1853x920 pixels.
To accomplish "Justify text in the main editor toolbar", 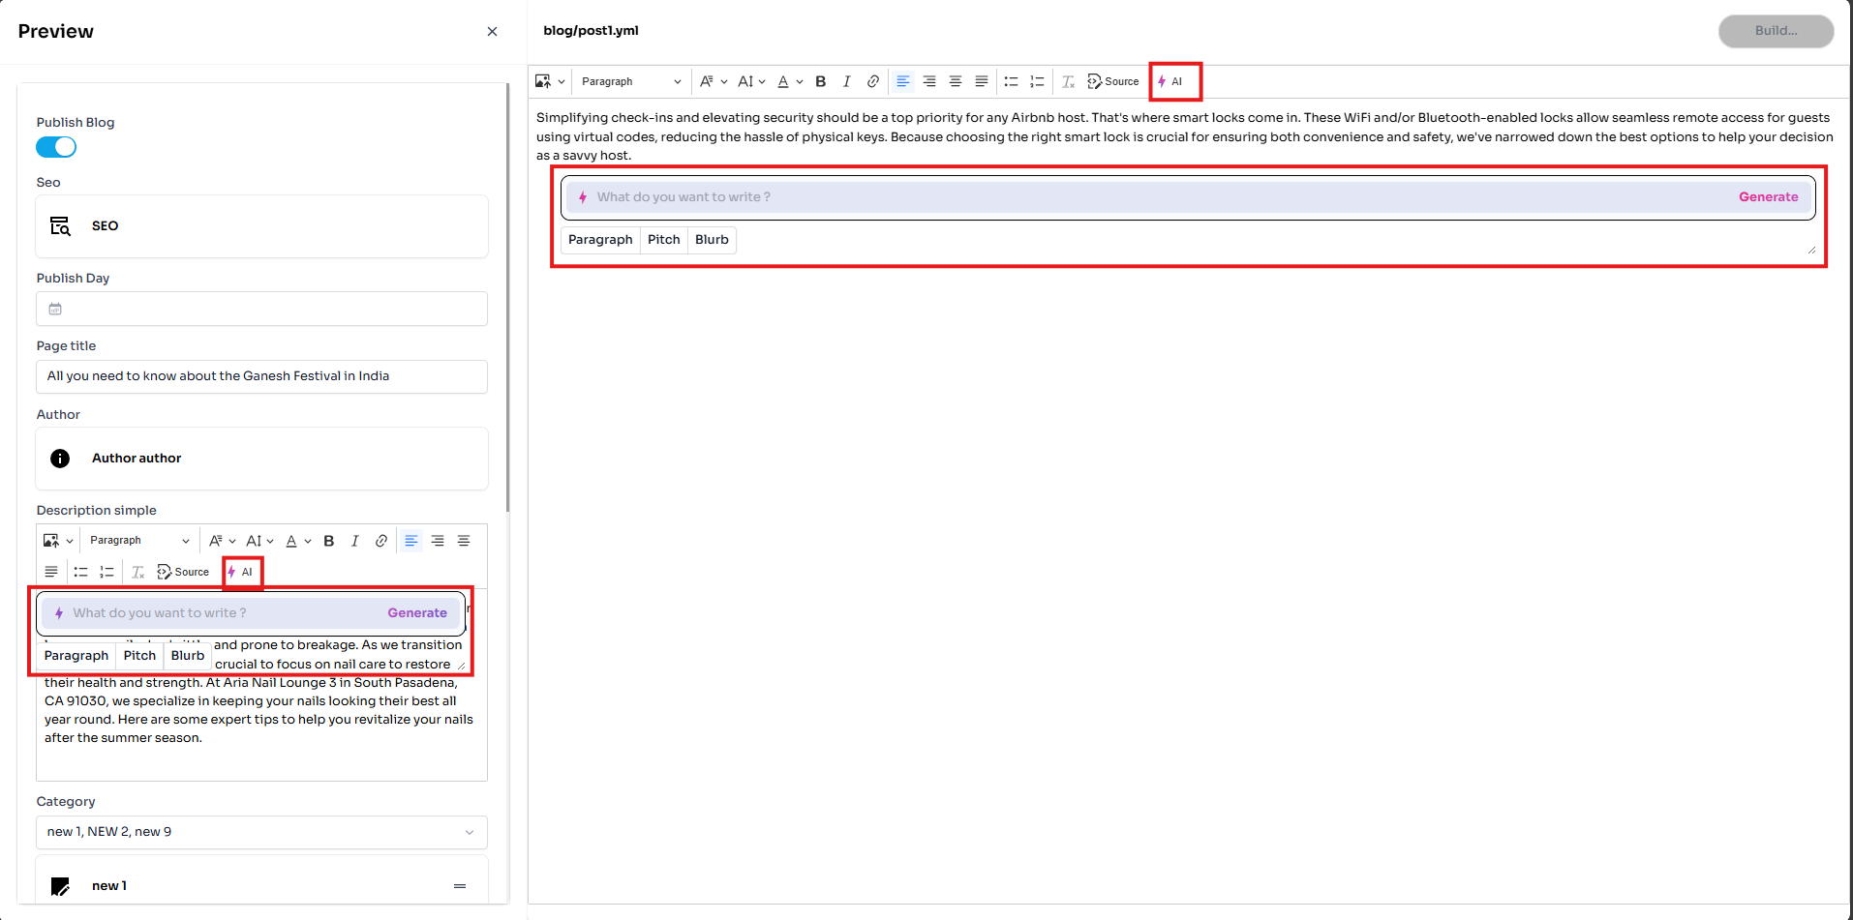I will (981, 81).
